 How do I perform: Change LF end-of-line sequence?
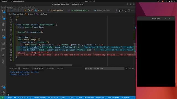pyautogui.click(x=76, y=98)
